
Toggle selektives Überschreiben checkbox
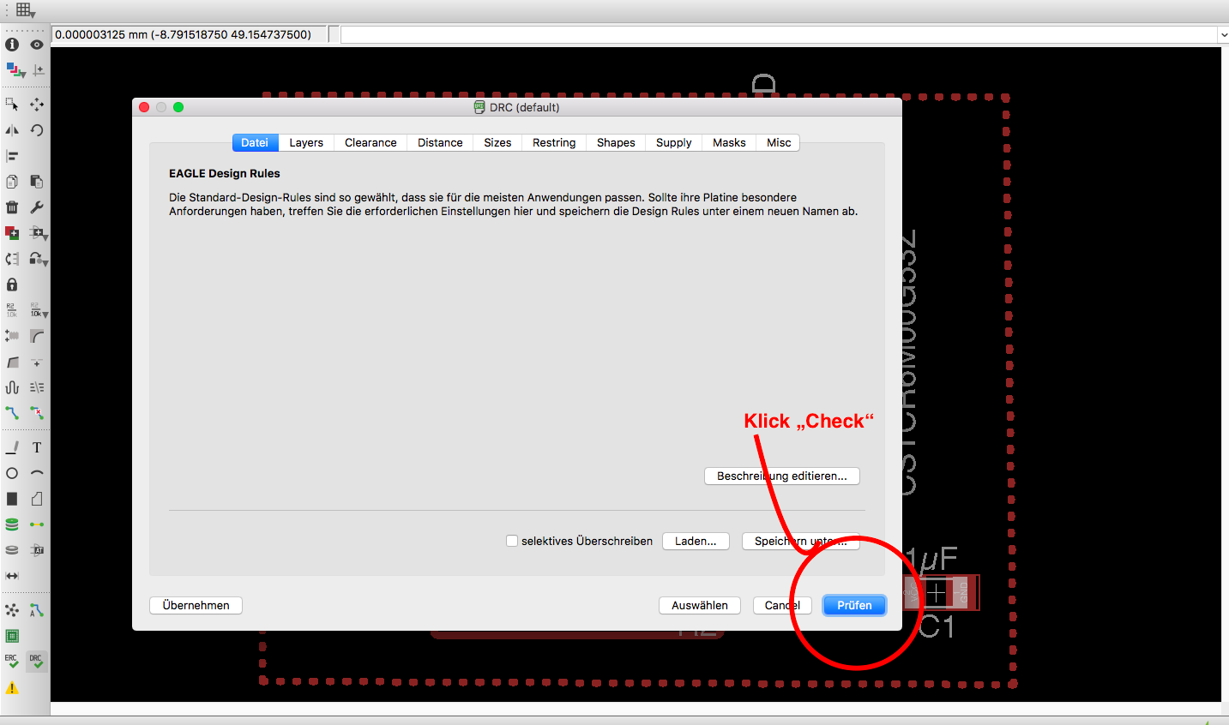coord(512,541)
